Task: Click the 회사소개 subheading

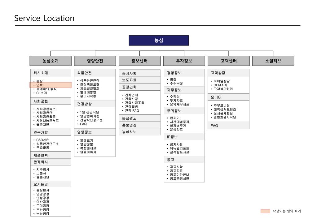Action: tap(51, 73)
